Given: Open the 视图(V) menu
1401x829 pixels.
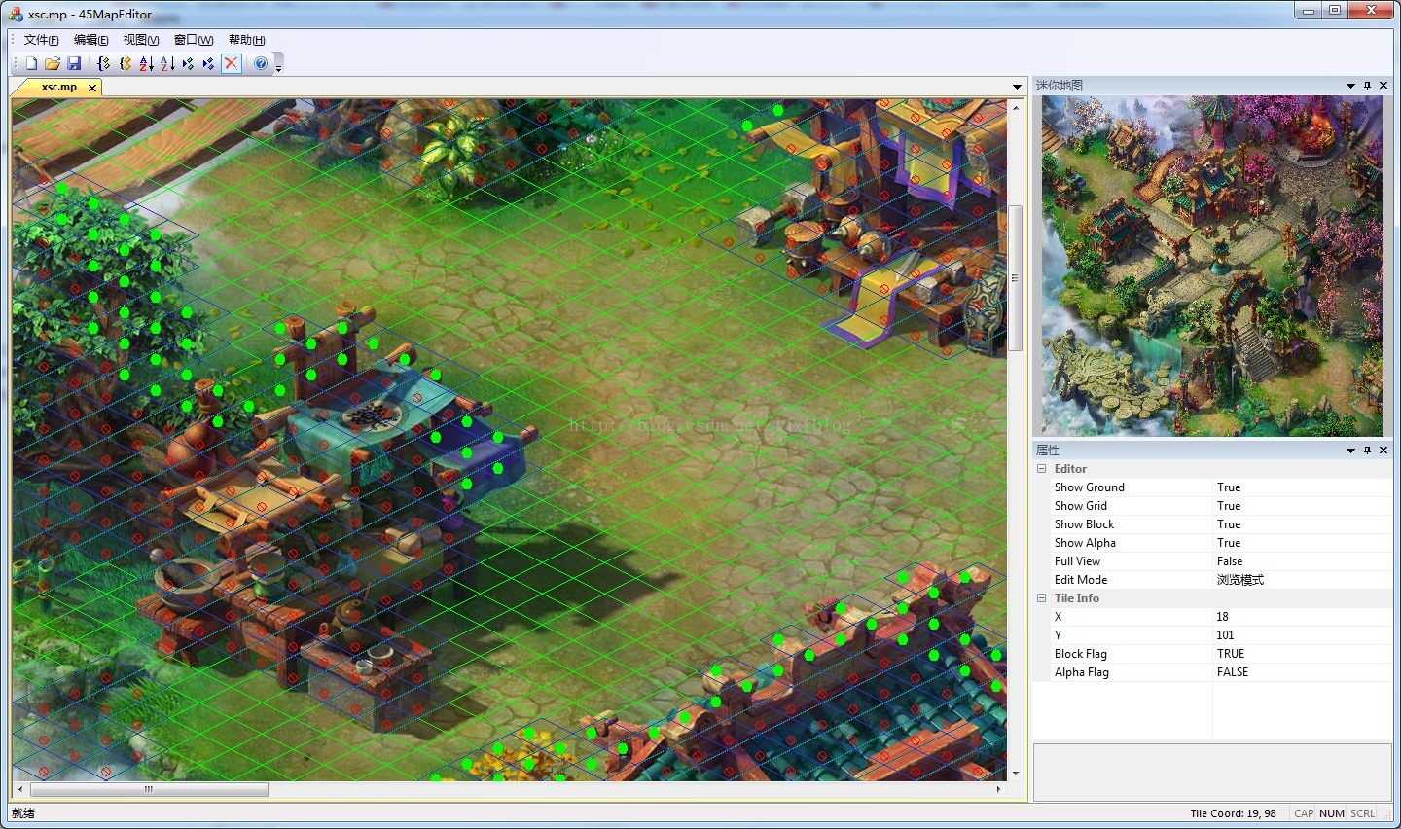Looking at the screenshot, I should pyautogui.click(x=141, y=40).
